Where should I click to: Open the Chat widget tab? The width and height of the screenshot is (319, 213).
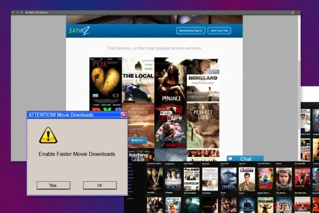(245, 159)
